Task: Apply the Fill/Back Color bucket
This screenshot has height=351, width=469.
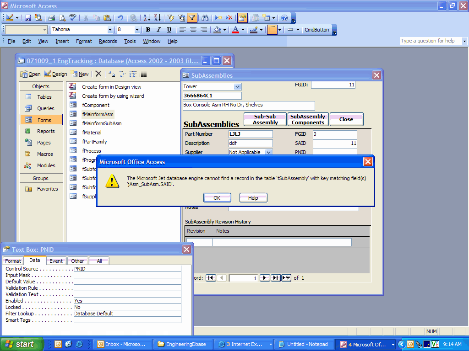Action: click(x=218, y=30)
